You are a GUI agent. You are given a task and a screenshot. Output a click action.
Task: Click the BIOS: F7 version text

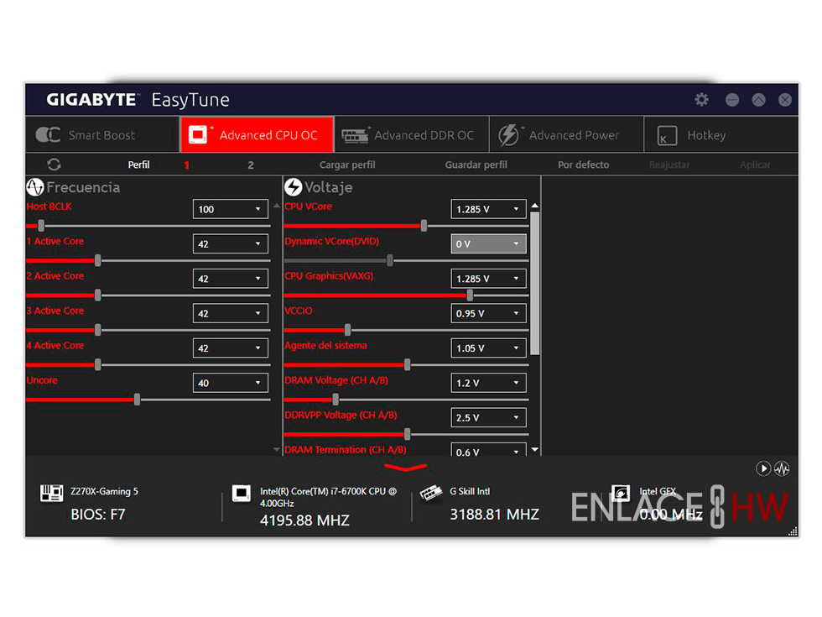(98, 514)
